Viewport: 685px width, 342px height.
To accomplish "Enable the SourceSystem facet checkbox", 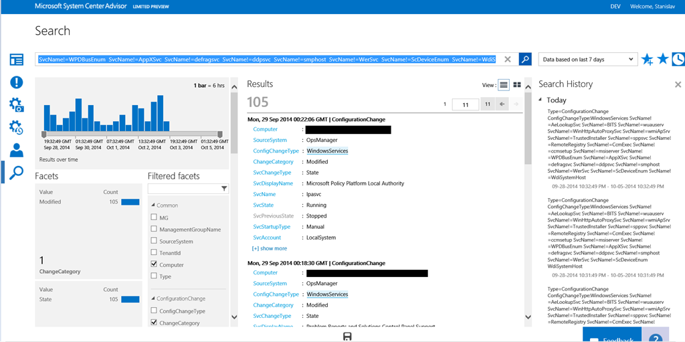I will 155,241.
